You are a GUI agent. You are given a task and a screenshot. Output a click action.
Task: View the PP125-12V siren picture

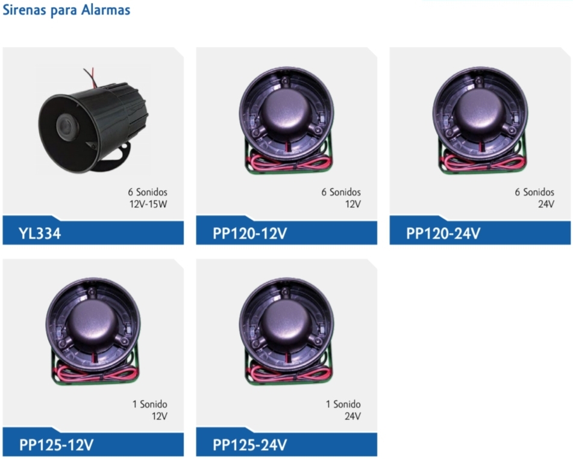pyautogui.click(x=93, y=331)
